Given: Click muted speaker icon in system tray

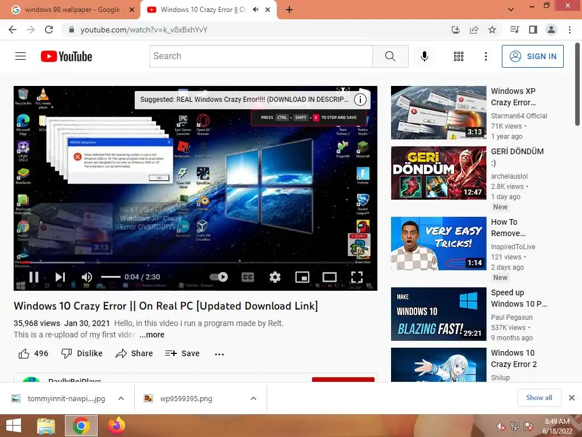Looking at the screenshot, I should [501, 426].
